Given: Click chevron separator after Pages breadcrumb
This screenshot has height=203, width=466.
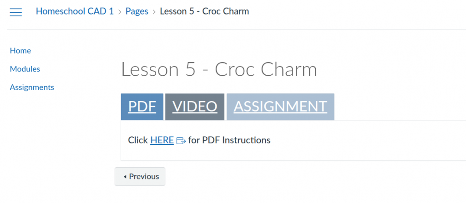Looking at the screenshot, I should [154, 12].
